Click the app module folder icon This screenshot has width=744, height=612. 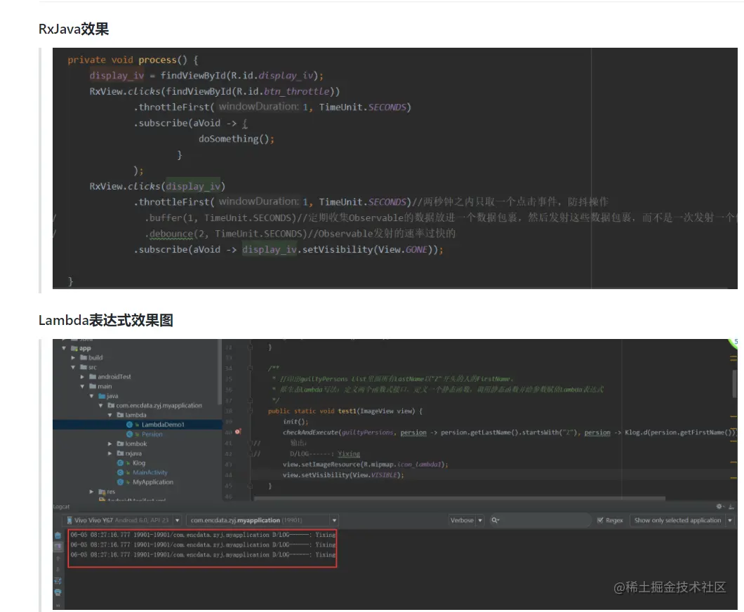pyautogui.click(x=74, y=348)
